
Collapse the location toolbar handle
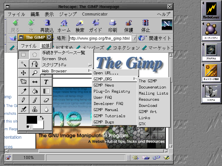click(5, 38)
